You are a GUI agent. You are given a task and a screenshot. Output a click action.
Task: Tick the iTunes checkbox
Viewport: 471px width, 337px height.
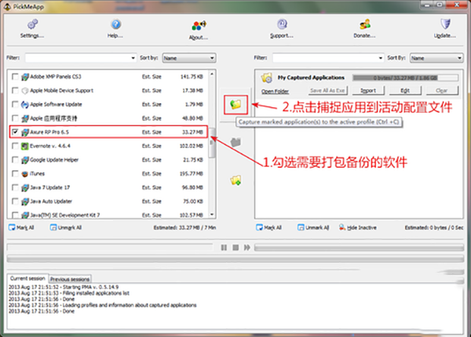[17, 172]
